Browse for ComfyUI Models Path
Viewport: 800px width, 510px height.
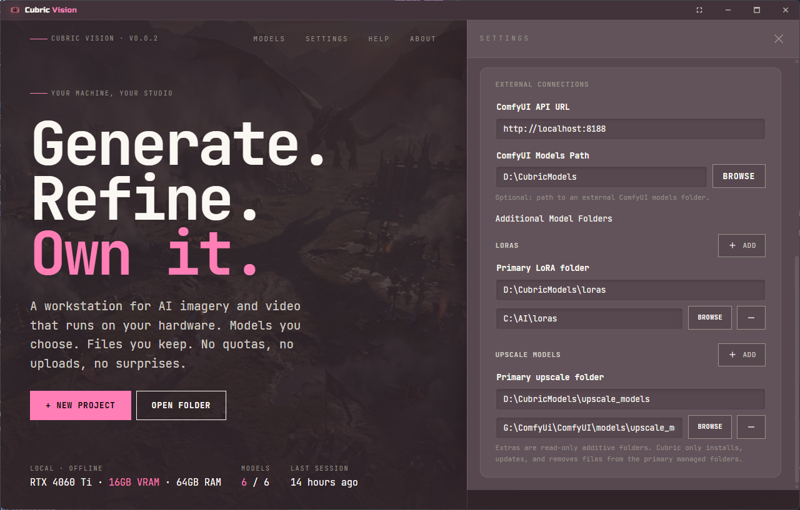pyautogui.click(x=739, y=177)
